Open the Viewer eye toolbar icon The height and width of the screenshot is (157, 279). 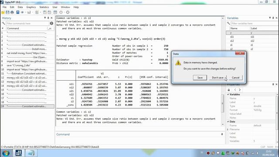tap(22, 12)
